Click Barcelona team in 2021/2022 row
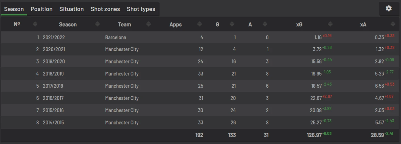 116,37
